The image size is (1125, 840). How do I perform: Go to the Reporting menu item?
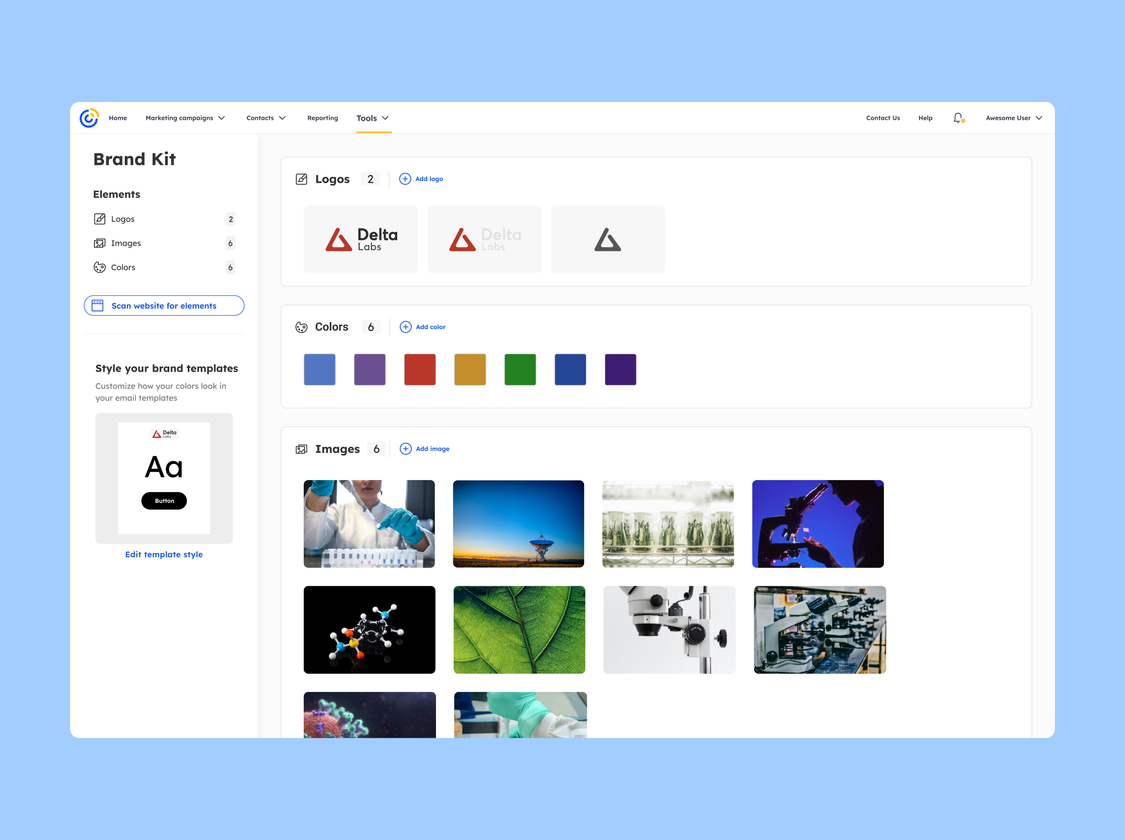click(x=322, y=118)
